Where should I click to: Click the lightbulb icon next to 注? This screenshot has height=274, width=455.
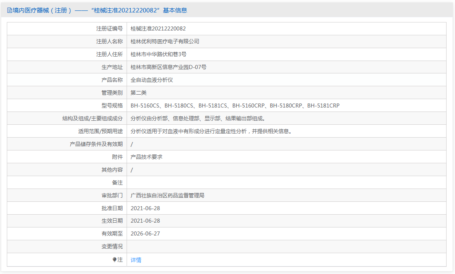click(115, 260)
